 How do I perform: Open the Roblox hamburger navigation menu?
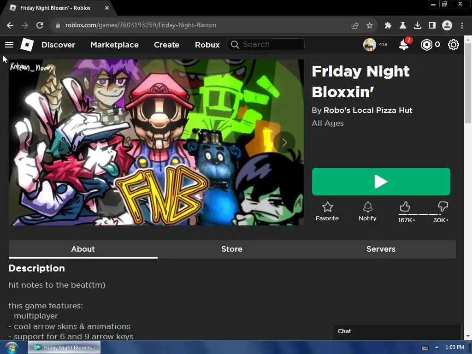point(9,45)
